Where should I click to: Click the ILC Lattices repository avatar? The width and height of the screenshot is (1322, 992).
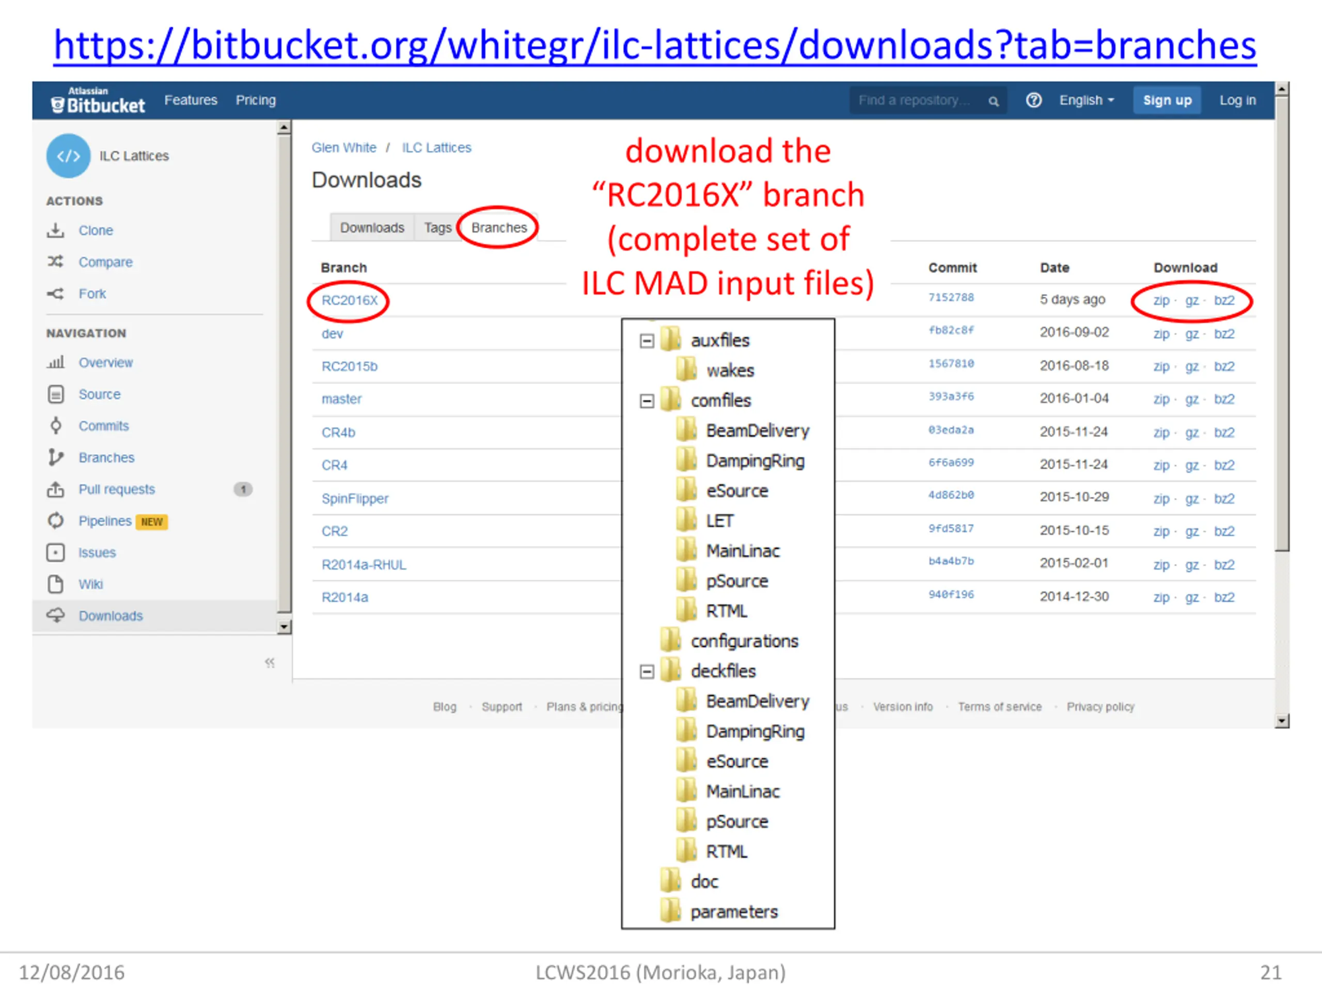click(68, 156)
